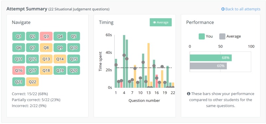Viewport: 266px width, 124px height.
Task: Open incorrect question Q3
Action: tap(46, 36)
